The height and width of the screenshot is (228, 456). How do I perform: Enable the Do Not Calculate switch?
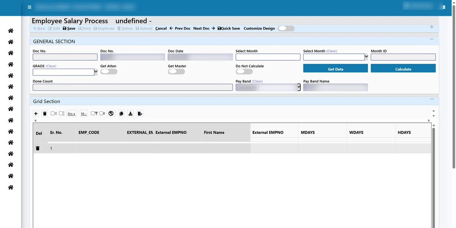point(244,71)
